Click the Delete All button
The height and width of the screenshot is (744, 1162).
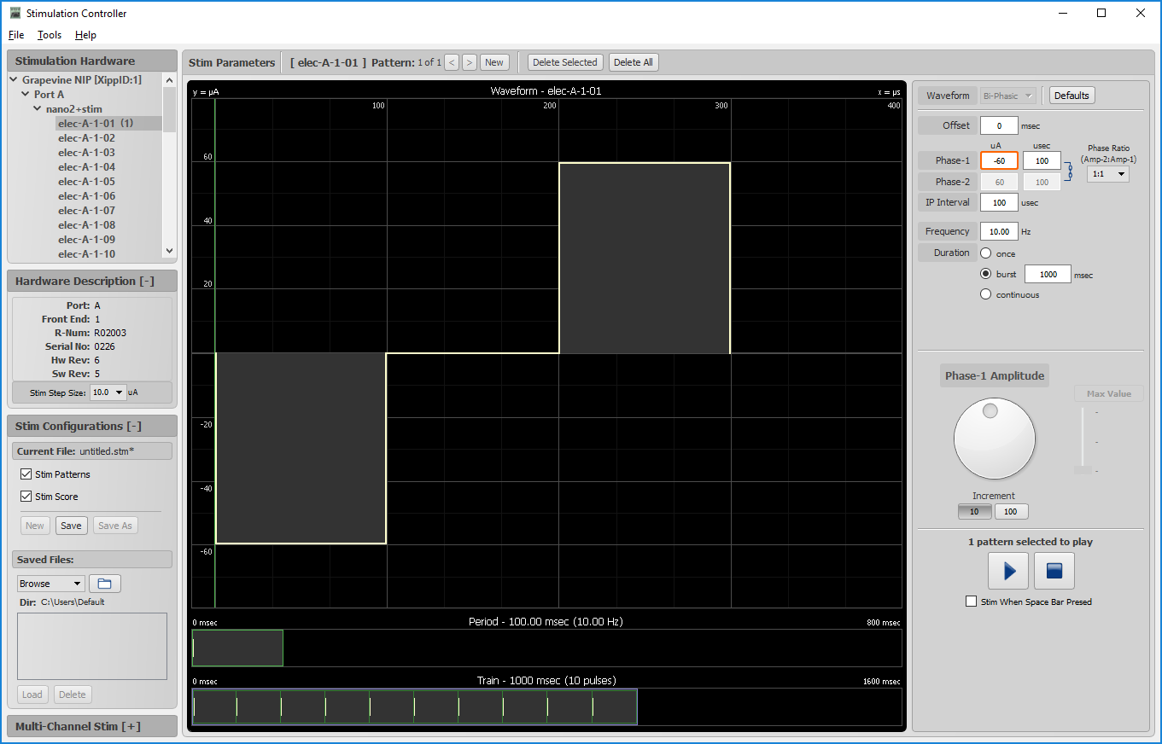[633, 62]
